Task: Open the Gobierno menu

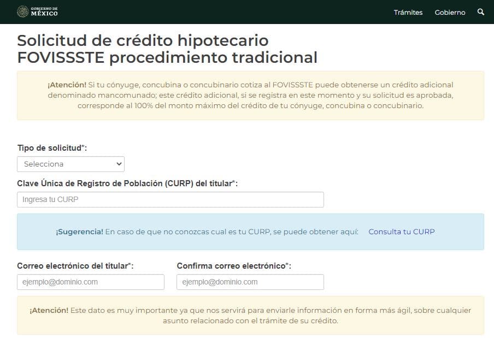Action: tap(450, 12)
